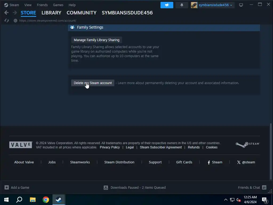This screenshot has width=273, height=205.
Task: Show hidden system tray icons
Action: coord(226,200)
